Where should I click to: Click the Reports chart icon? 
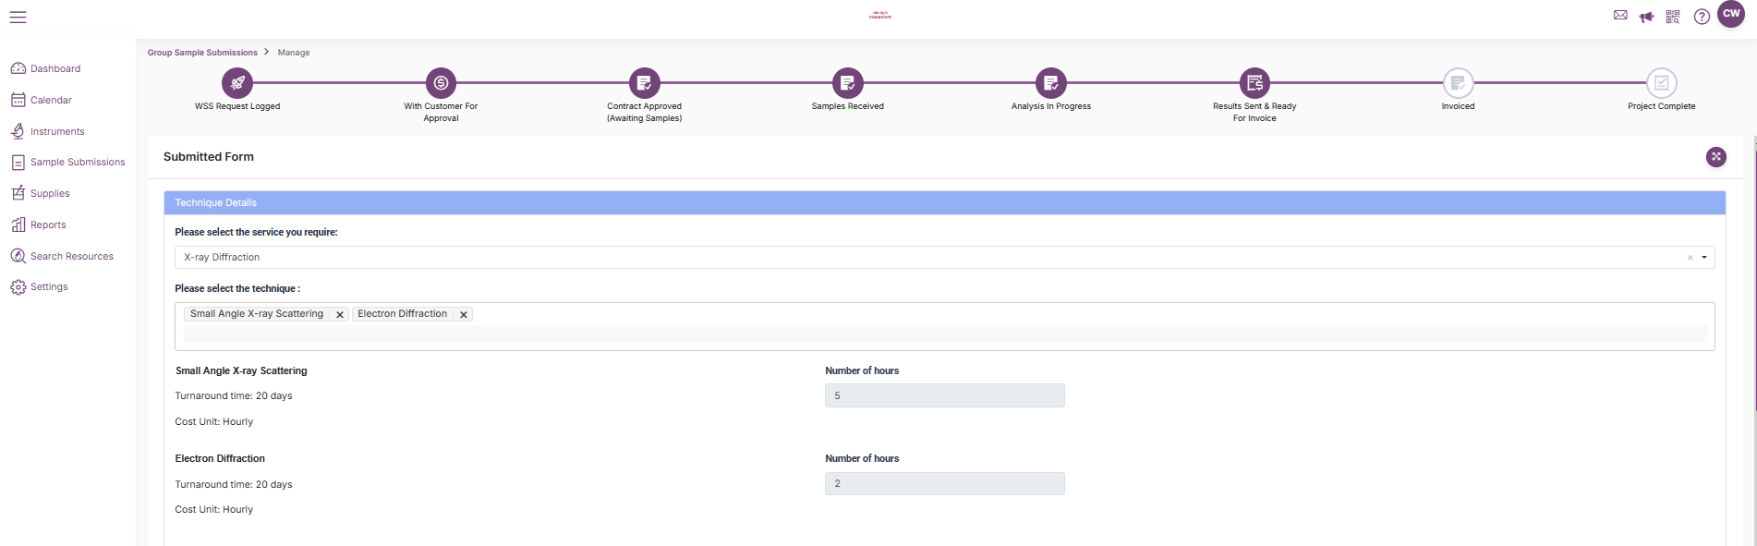(18, 224)
